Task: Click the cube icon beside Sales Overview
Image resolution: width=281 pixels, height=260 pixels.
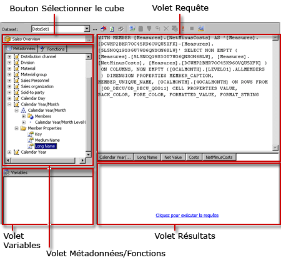Action: pos(7,39)
